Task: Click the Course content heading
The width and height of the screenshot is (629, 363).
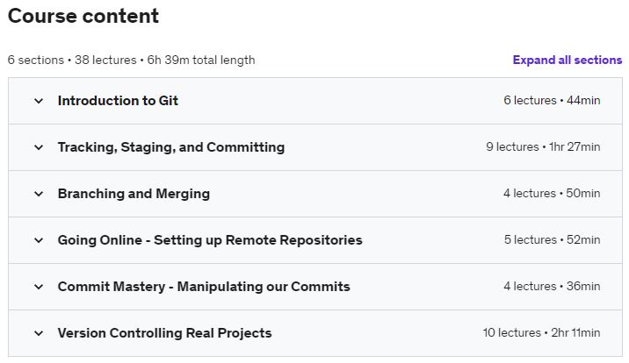Action: point(83,16)
